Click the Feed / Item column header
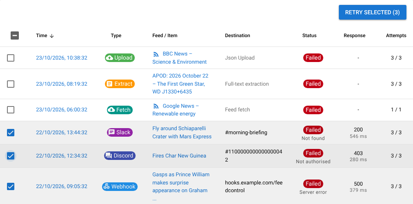 [165, 35]
